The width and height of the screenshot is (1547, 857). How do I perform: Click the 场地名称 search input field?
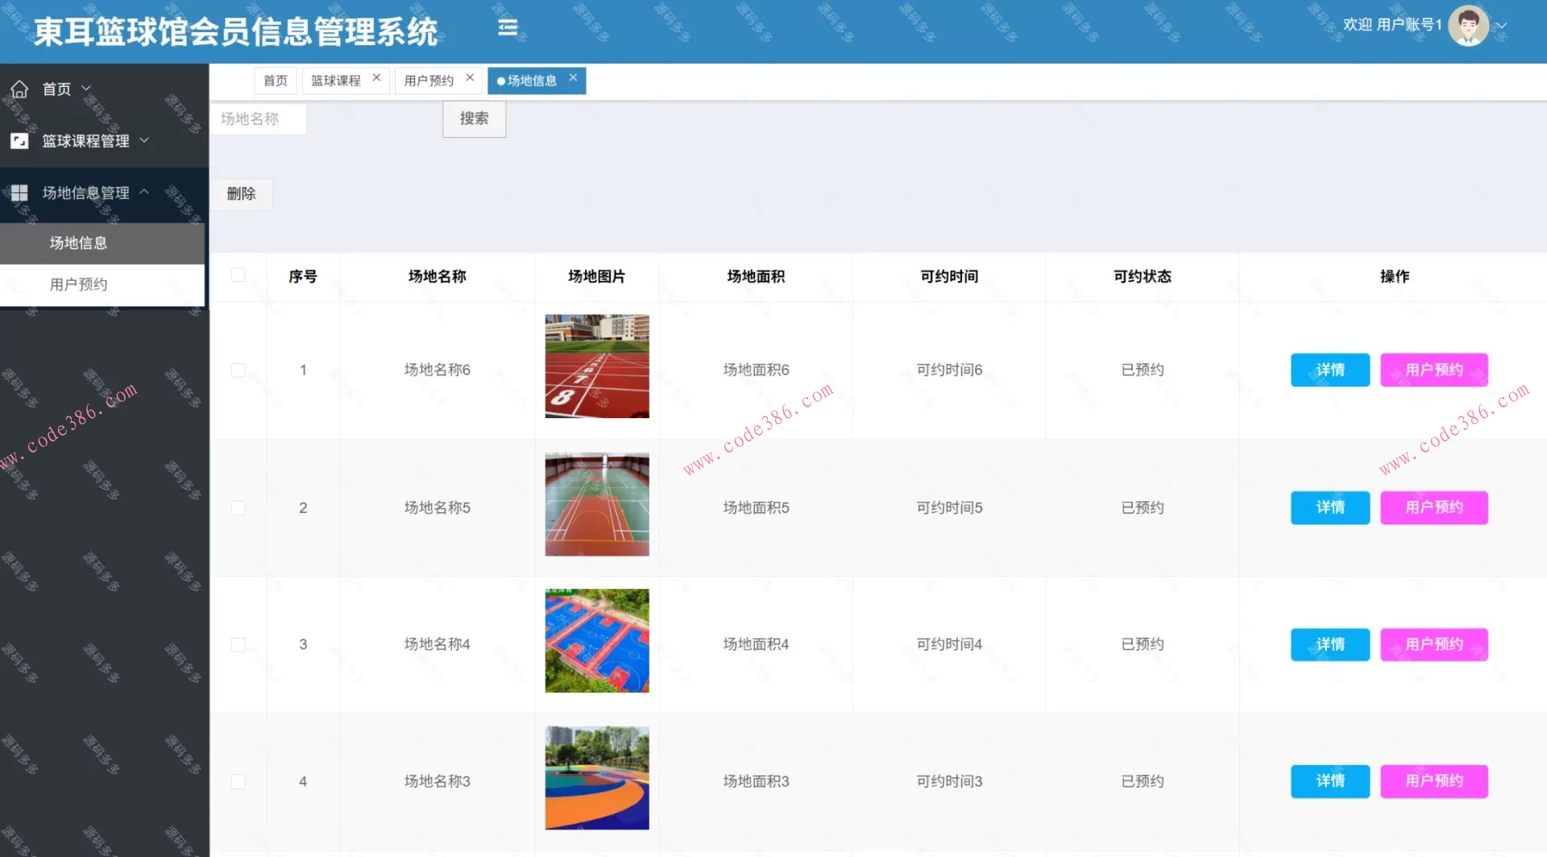tap(258, 118)
